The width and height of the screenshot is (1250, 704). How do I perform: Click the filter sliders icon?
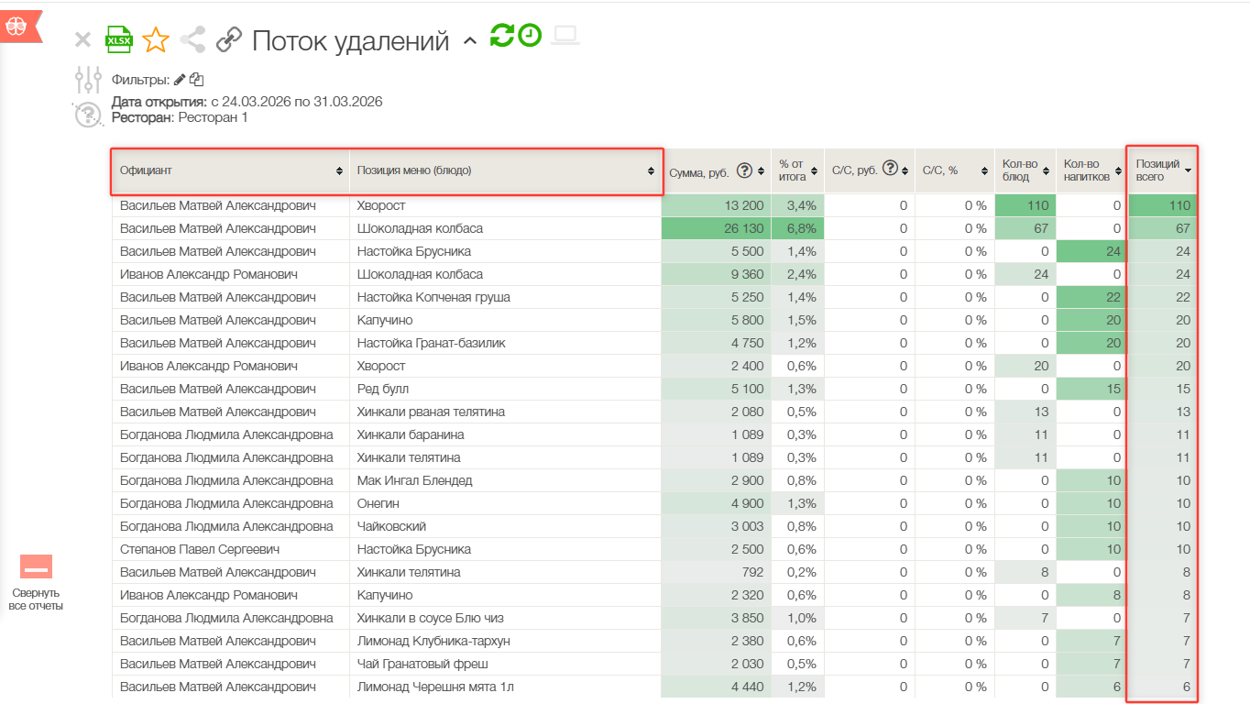(x=88, y=81)
